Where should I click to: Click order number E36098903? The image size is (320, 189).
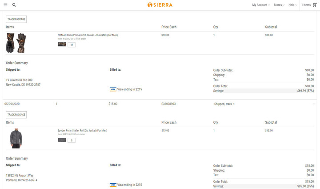[x=168, y=104]
